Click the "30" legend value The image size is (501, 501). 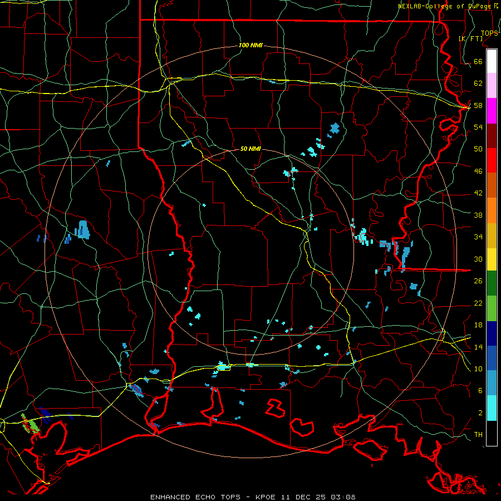(x=478, y=259)
